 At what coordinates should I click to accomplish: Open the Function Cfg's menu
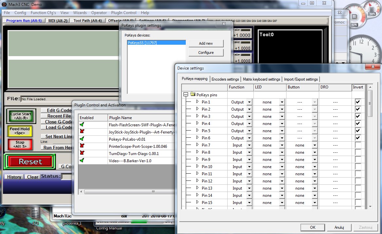coord(43,13)
